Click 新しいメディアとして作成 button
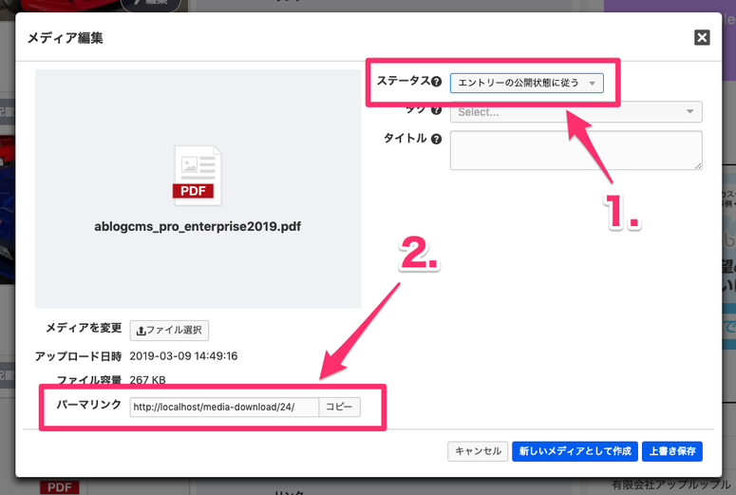Image resolution: width=736 pixels, height=495 pixels. pyautogui.click(x=574, y=451)
